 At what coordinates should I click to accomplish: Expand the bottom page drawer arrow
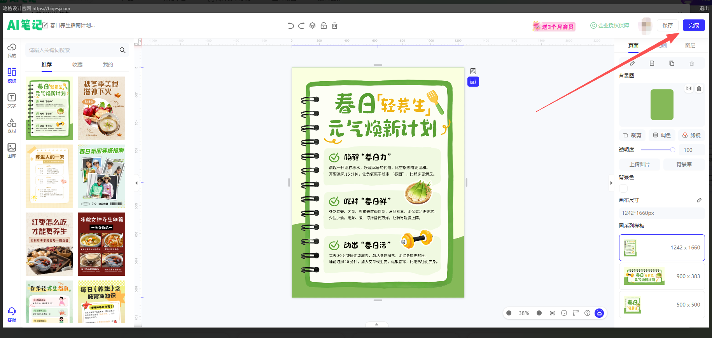tap(376, 324)
